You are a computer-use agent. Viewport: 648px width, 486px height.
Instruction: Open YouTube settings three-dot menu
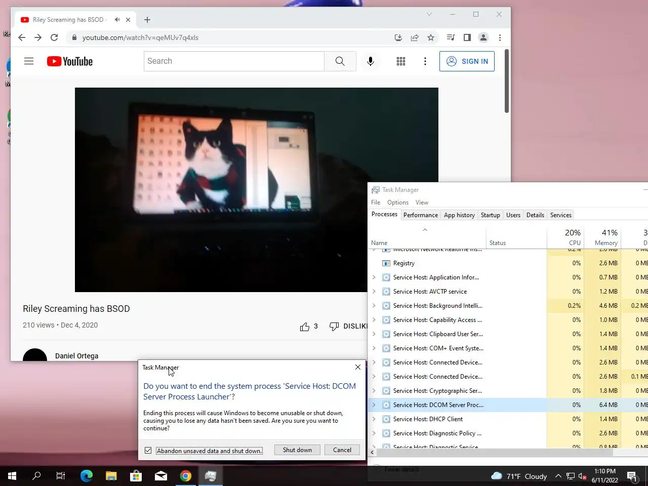click(425, 61)
